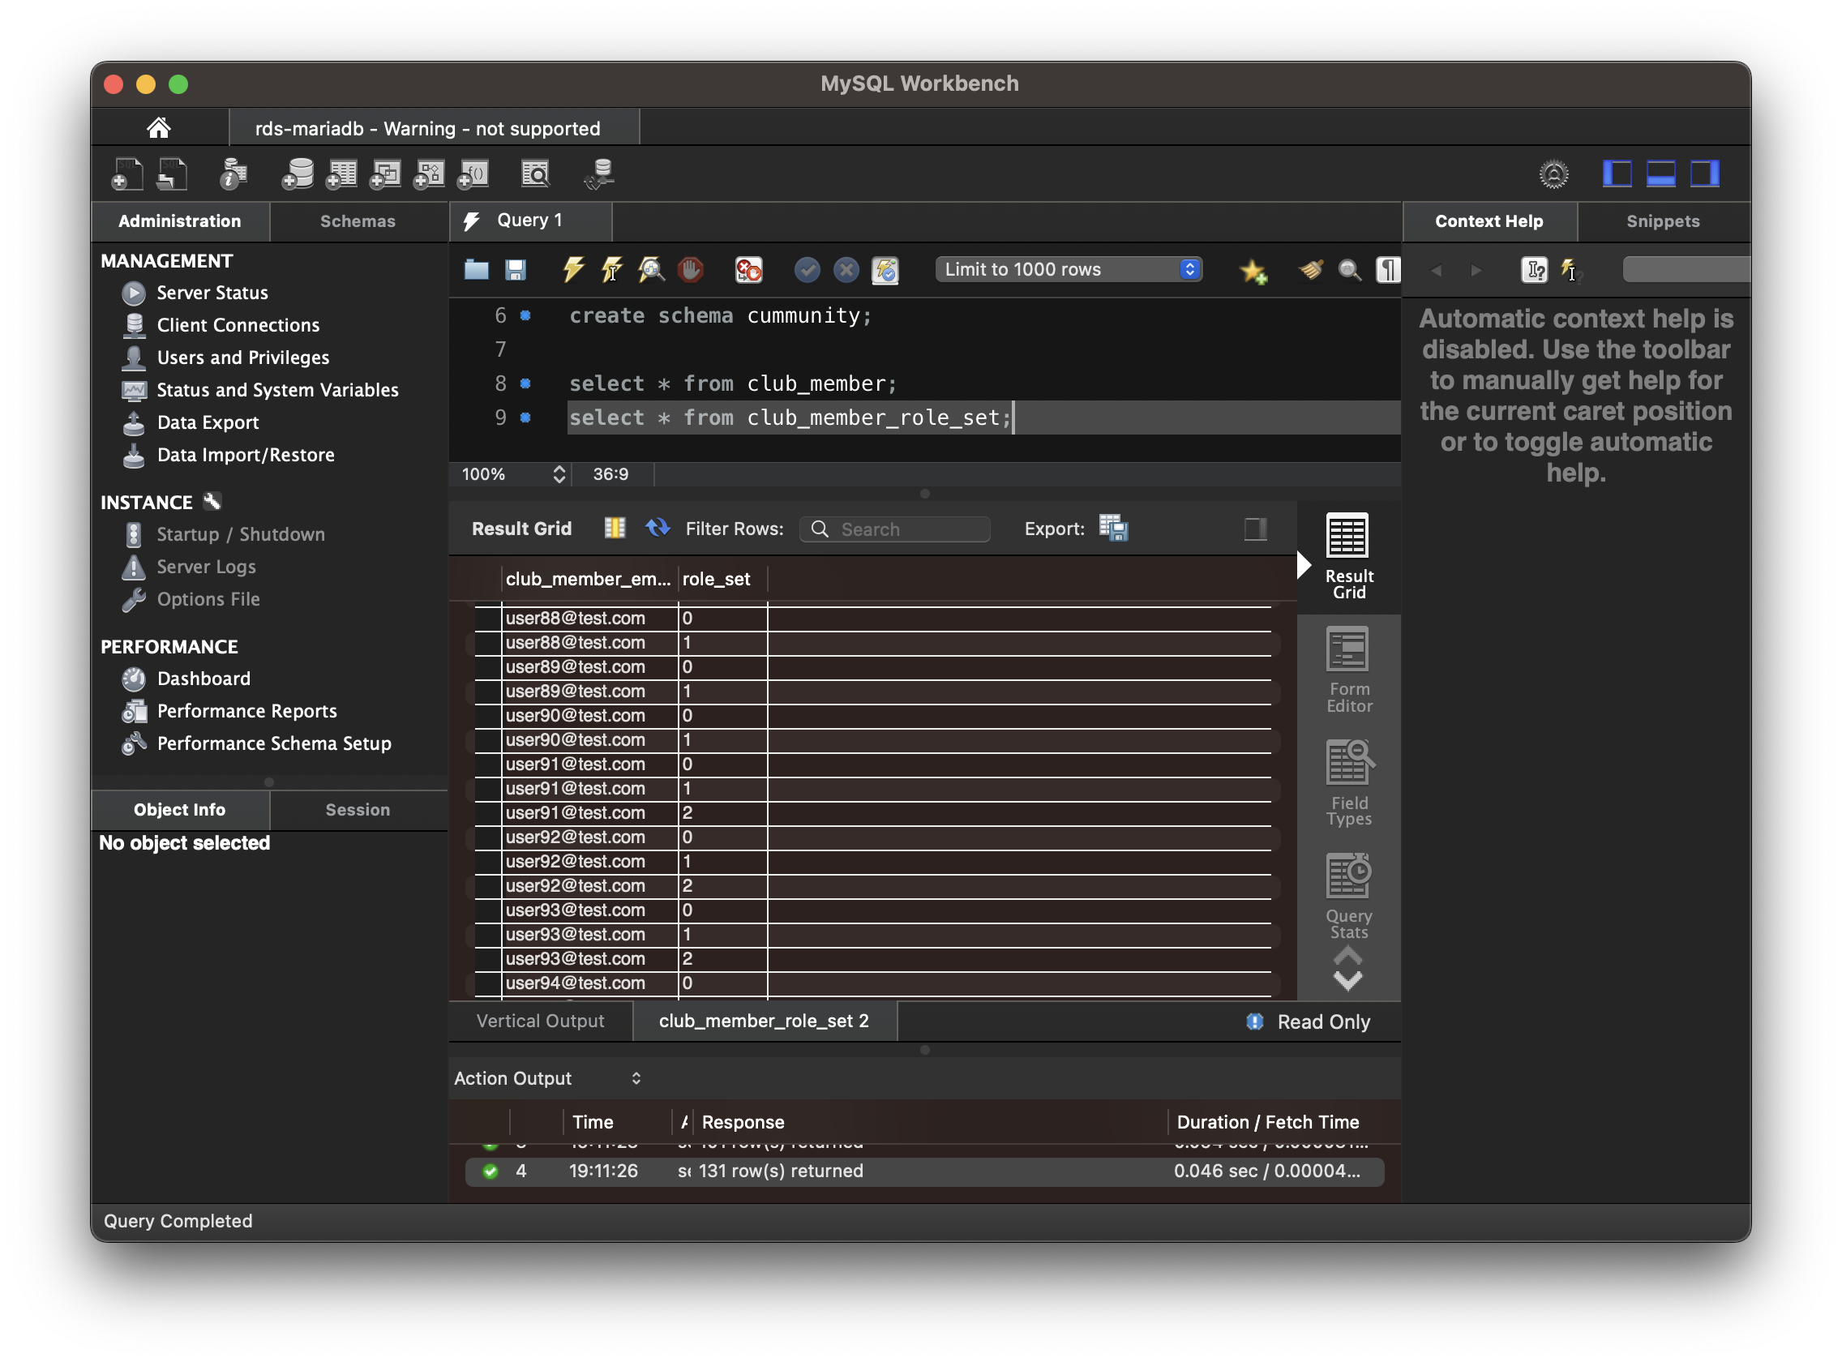Viewport: 1842px width, 1362px height.
Task: Save the script to file
Action: click(x=516, y=270)
